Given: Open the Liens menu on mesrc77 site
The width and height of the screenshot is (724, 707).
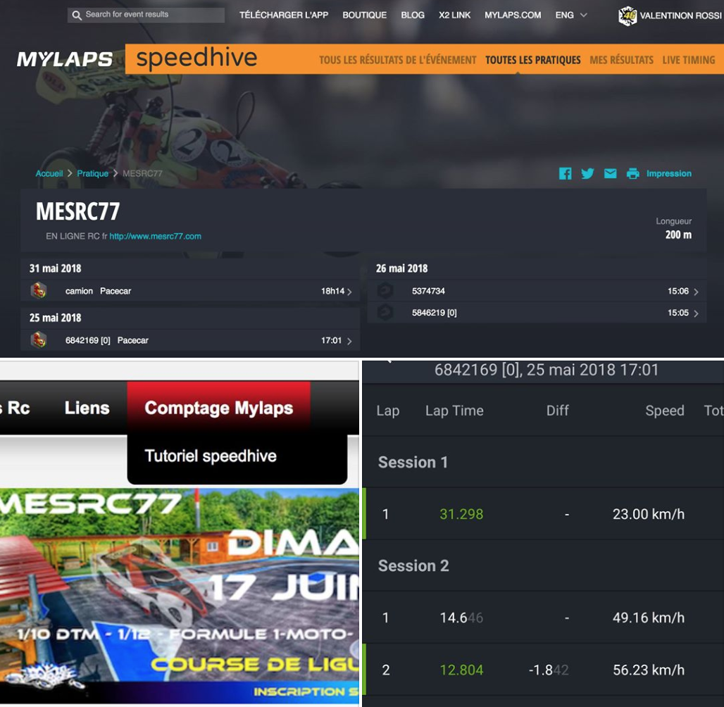Looking at the screenshot, I should pos(87,408).
